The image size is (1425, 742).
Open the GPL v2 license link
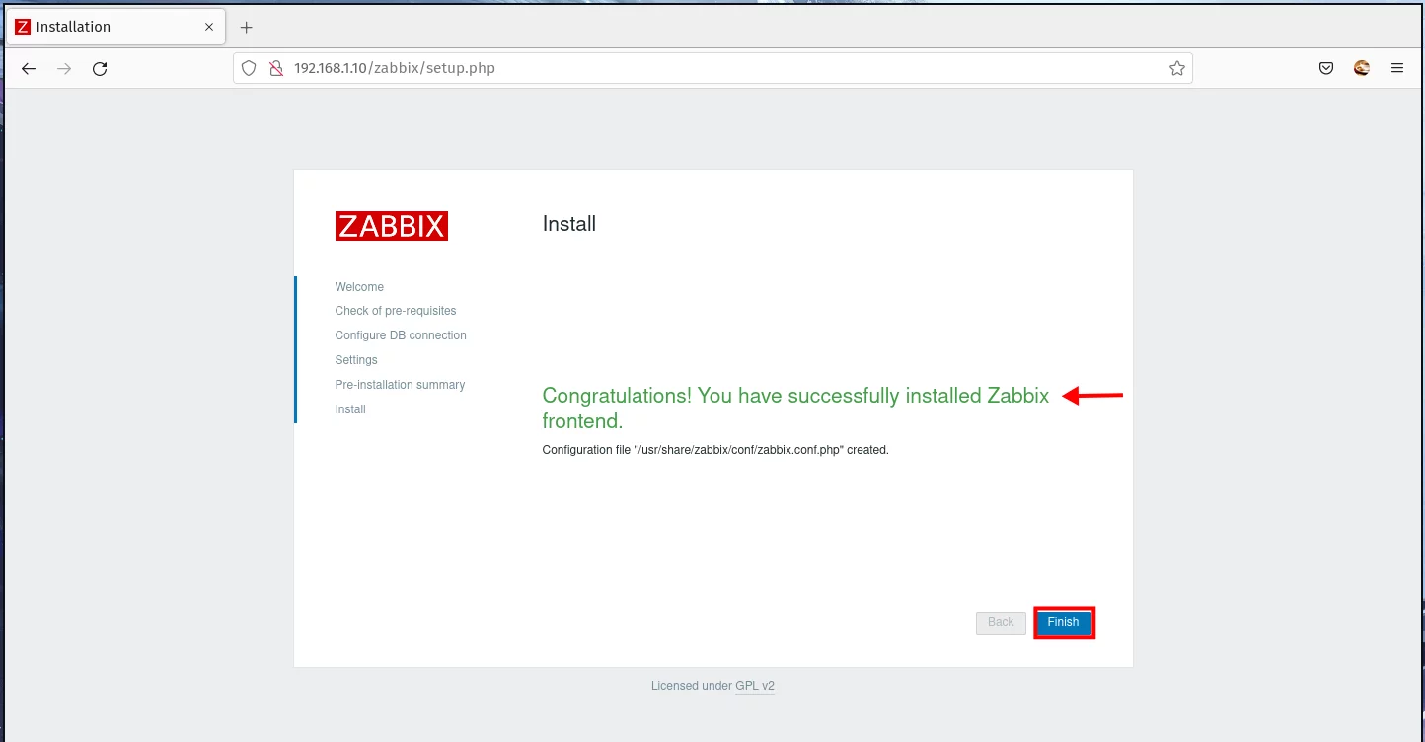click(755, 686)
